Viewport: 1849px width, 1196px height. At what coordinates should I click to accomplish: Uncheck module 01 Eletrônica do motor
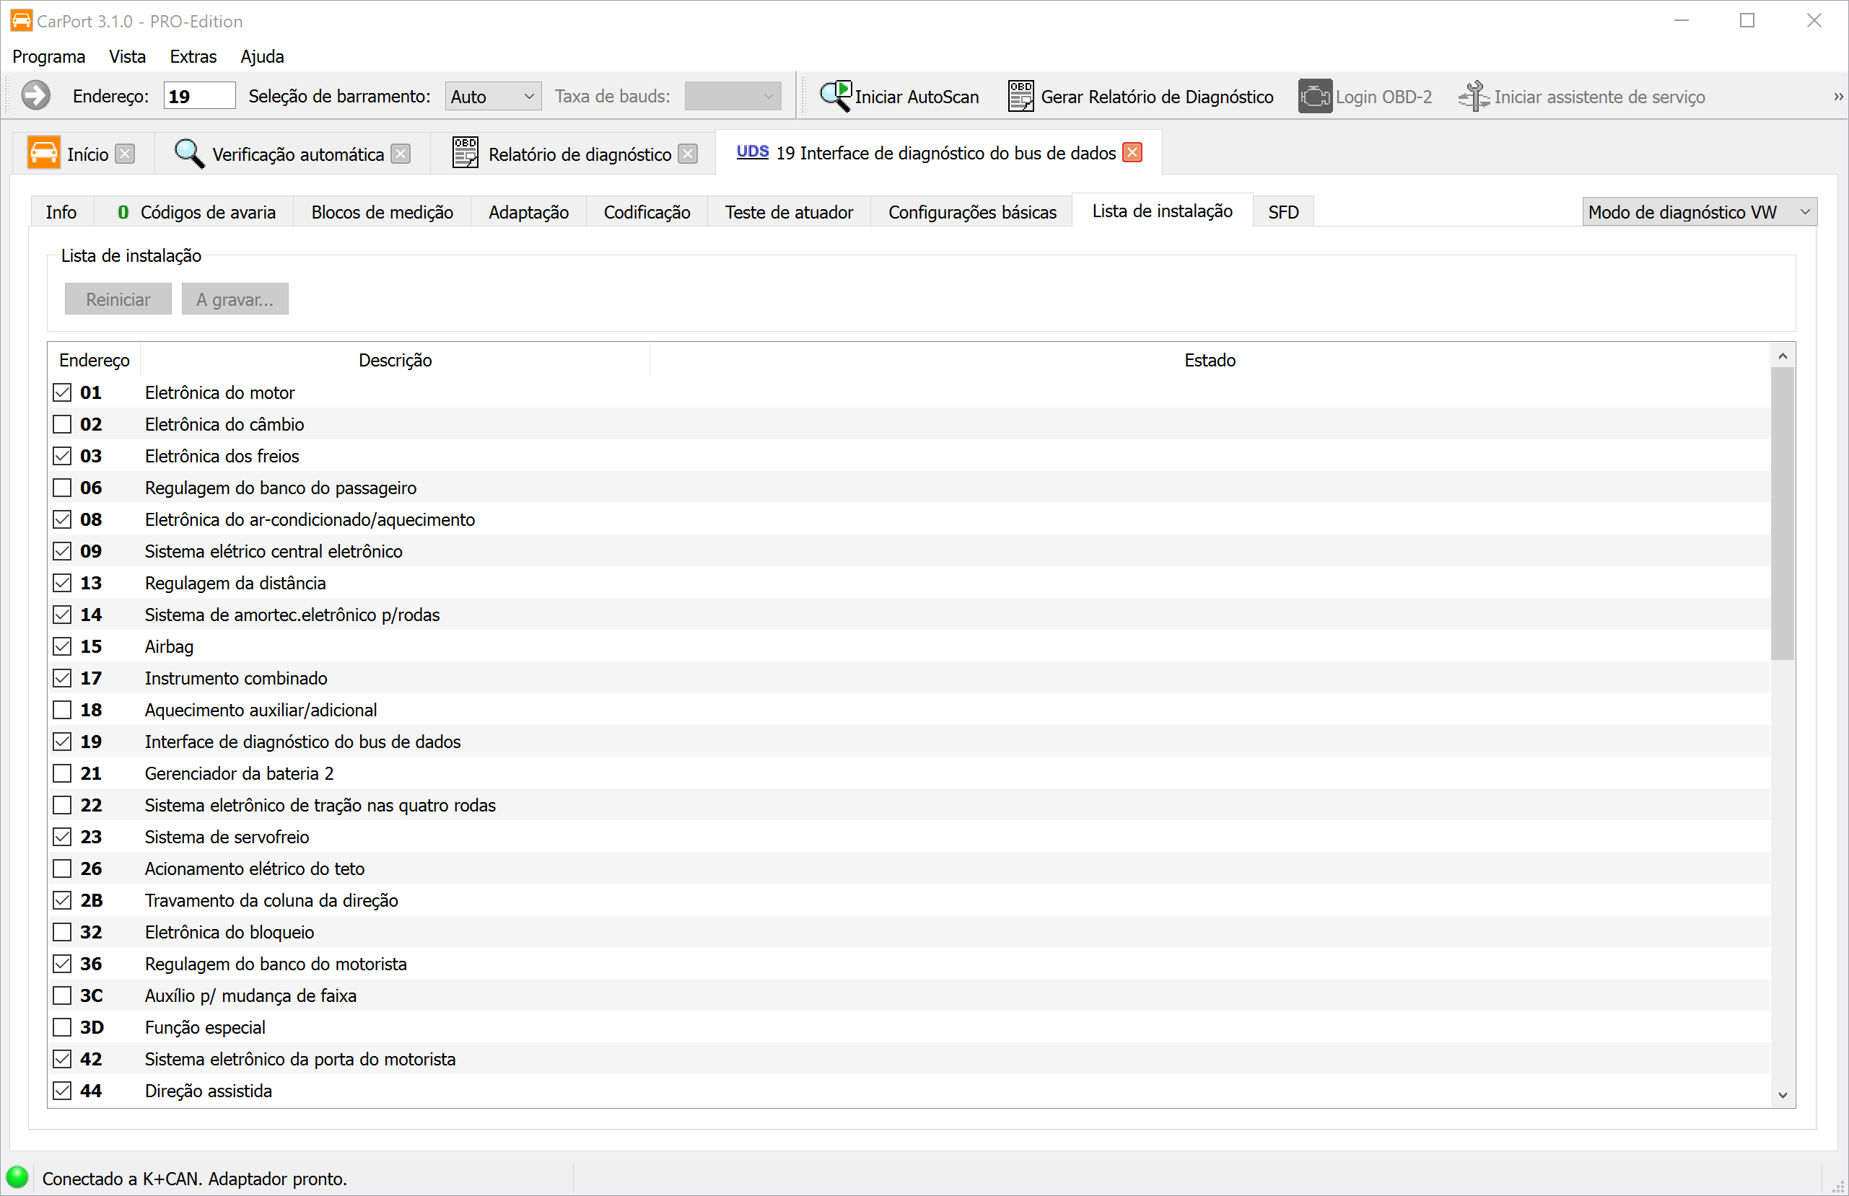[x=62, y=392]
